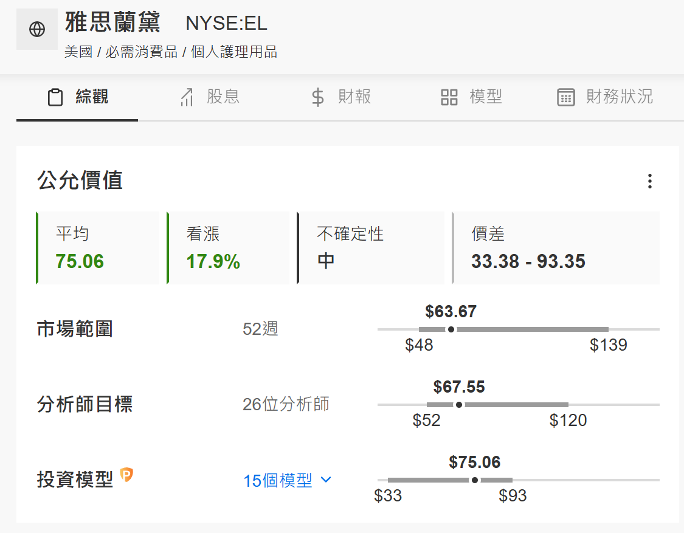Open the 綜觀 tab
The width and height of the screenshot is (684, 533).
tap(77, 97)
